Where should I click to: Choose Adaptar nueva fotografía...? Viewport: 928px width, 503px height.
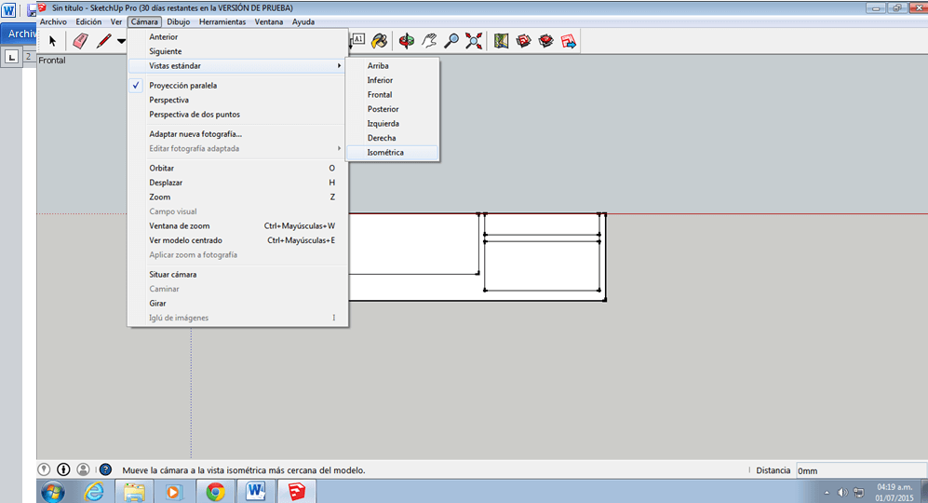pos(238,134)
